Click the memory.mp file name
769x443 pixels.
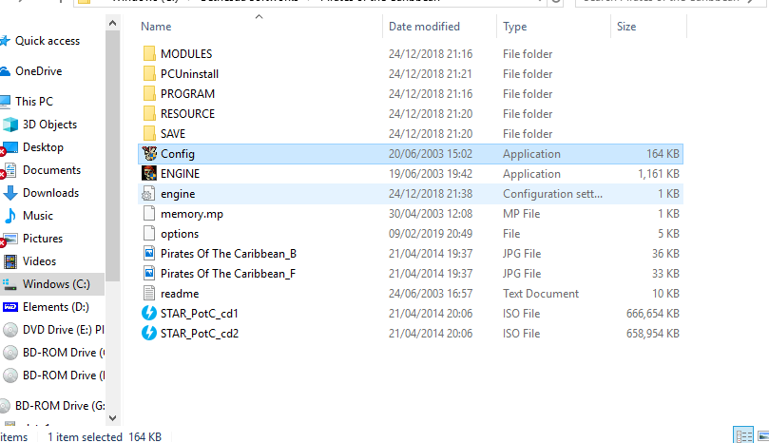192,214
